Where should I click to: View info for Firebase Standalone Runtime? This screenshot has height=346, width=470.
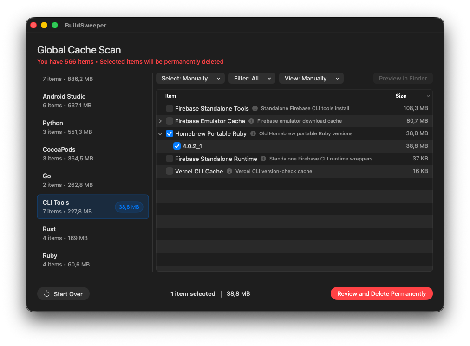(x=263, y=159)
